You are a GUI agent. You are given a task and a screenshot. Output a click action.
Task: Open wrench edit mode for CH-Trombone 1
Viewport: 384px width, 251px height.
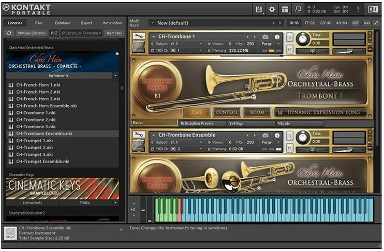coord(139,36)
